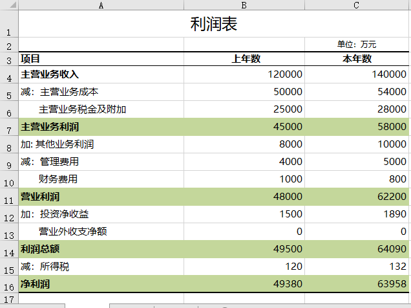Select row 7 header
The image size is (411, 308).
tap(9, 127)
